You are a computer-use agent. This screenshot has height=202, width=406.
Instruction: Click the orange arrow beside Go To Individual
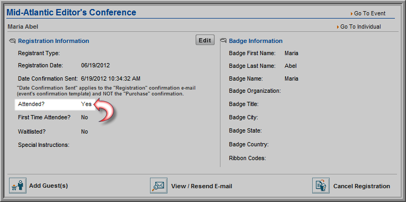pyautogui.click(x=338, y=27)
